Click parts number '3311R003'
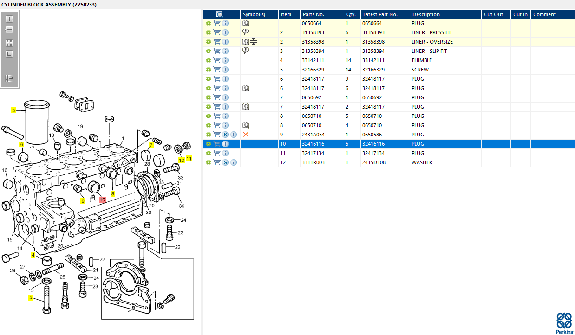The image size is (575, 335). coord(313,162)
